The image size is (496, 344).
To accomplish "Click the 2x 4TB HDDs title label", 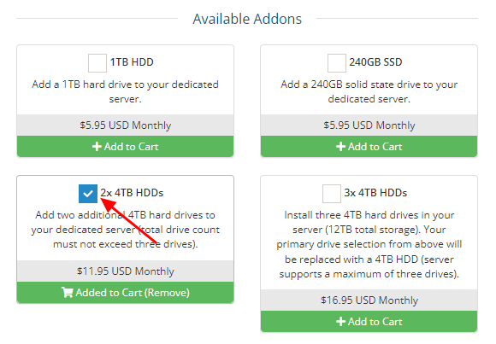I will coord(132,193).
